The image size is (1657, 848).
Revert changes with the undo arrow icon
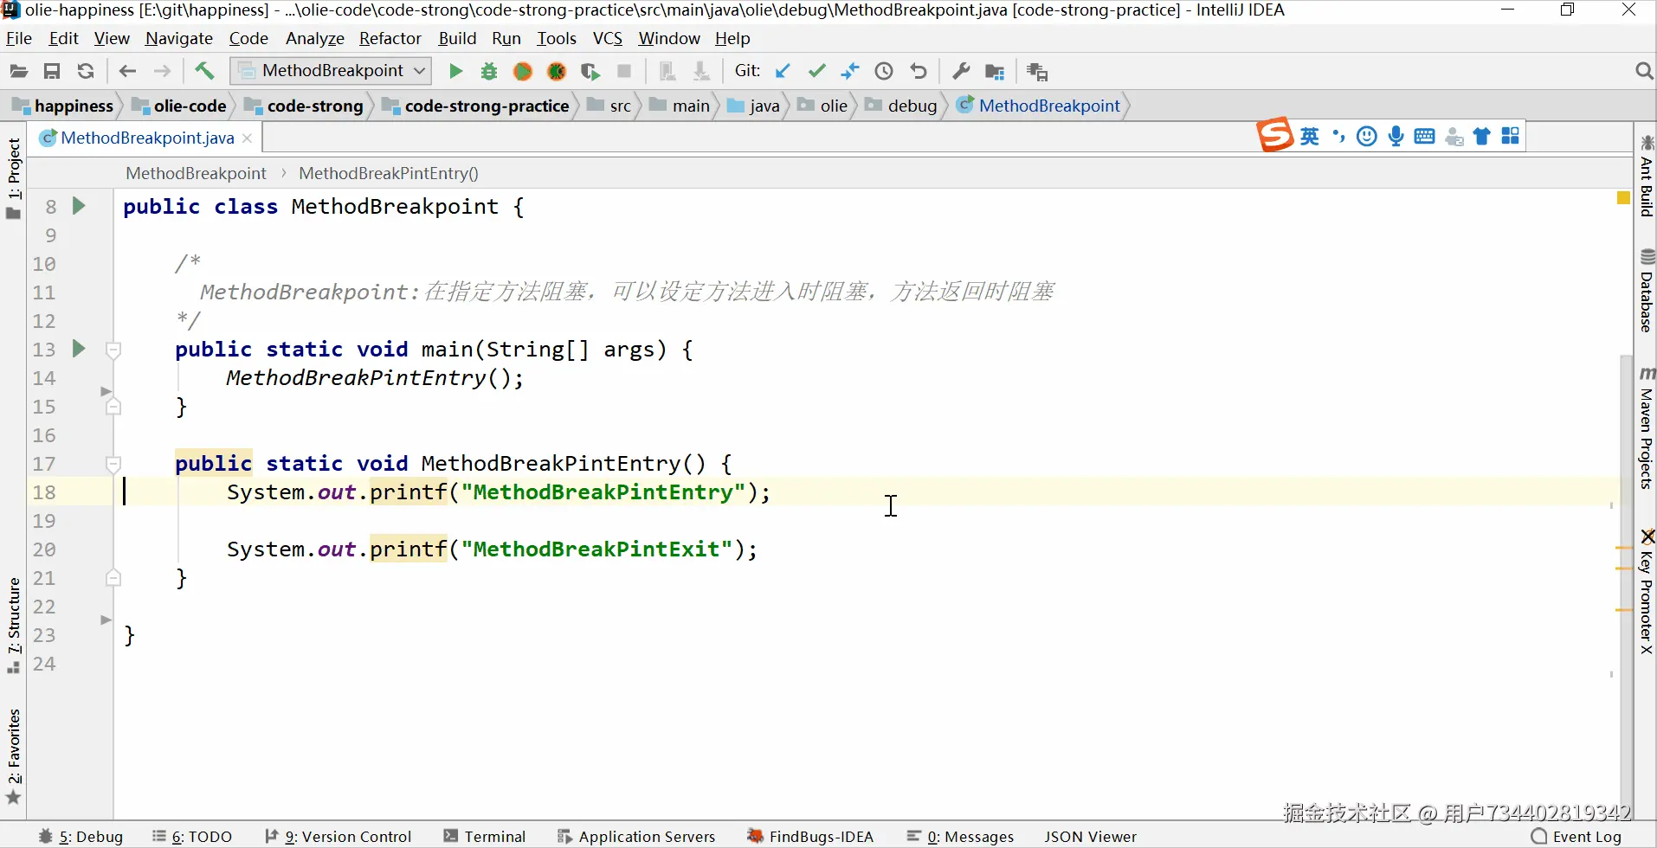pyautogui.click(x=919, y=71)
